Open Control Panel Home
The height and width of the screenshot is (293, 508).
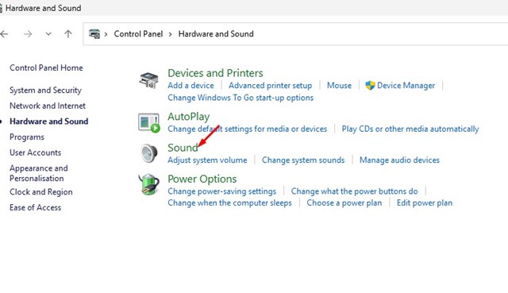(46, 67)
